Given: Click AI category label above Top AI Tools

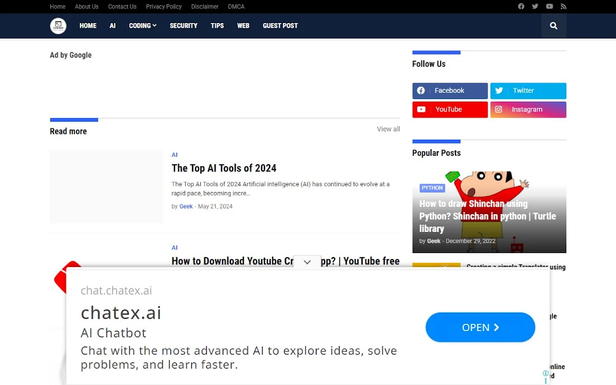Looking at the screenshot, I should [x=175, y=155].
